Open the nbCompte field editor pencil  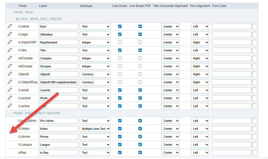tap(10, 58)
